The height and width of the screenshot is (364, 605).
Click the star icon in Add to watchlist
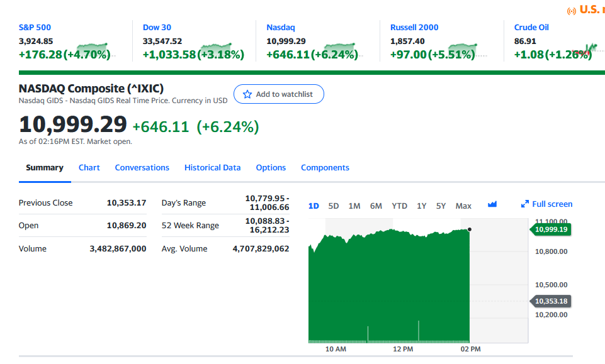[x=247, y=94]
